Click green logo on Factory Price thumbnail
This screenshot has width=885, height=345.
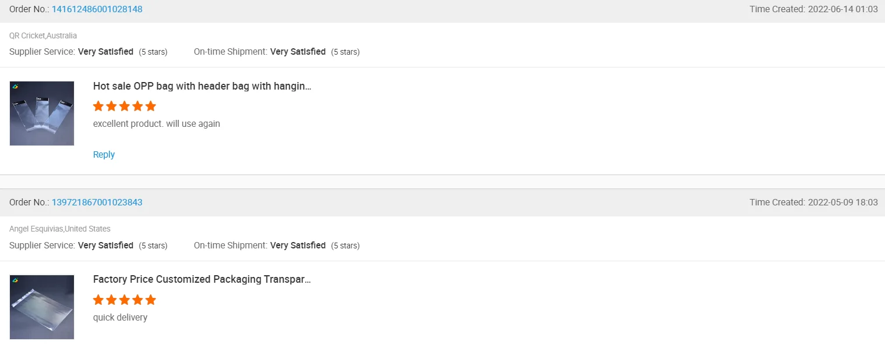16,280
